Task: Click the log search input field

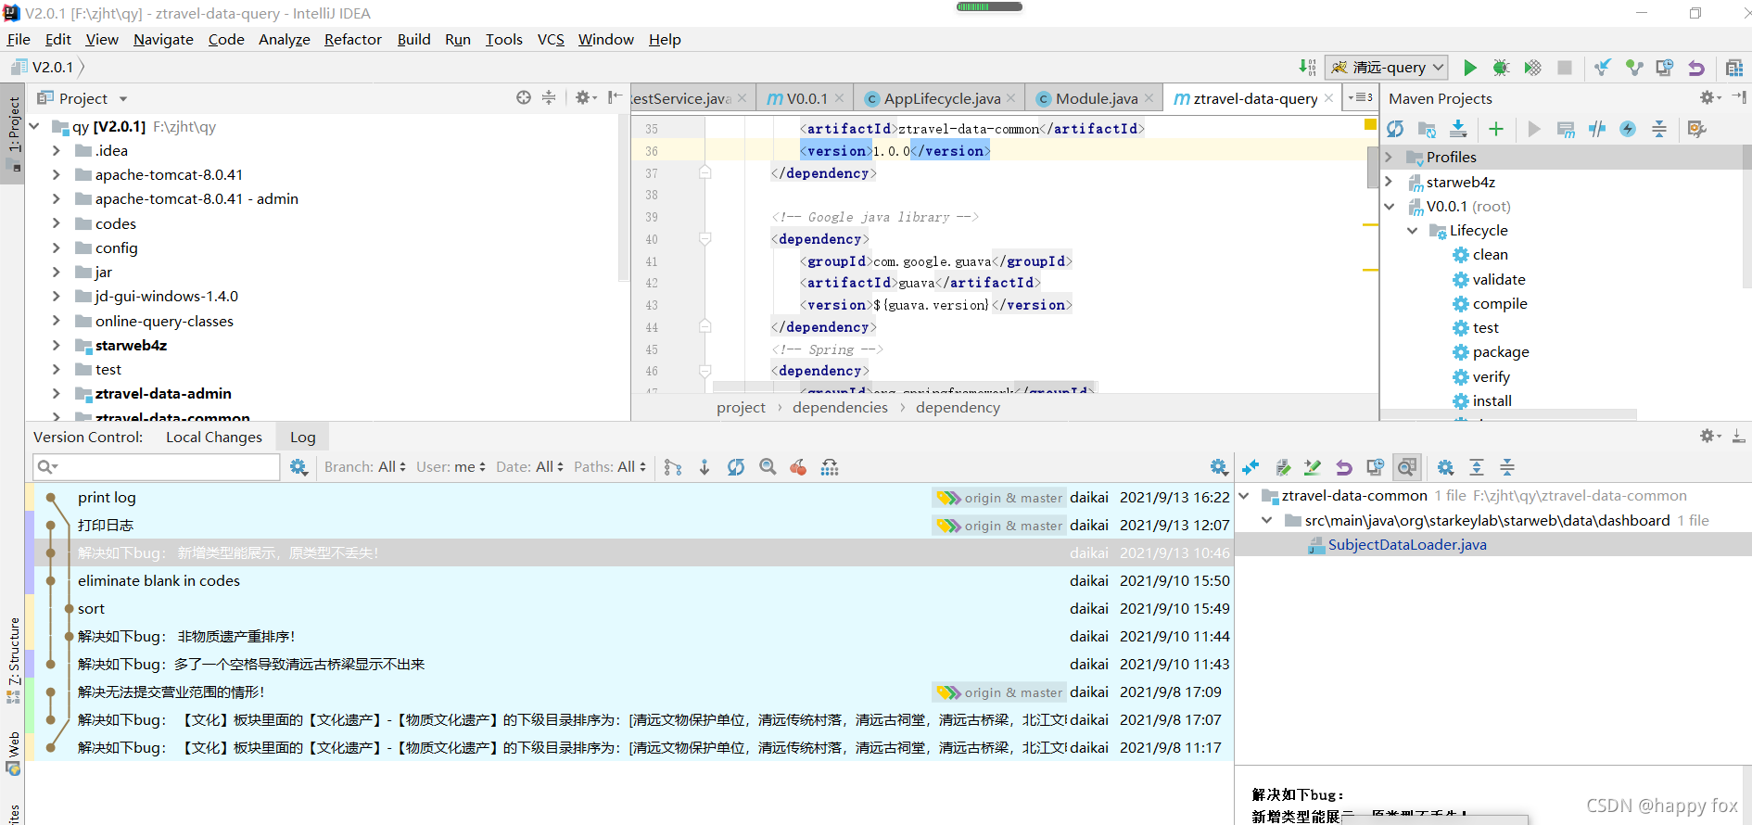Action: [x=156, y=467]
